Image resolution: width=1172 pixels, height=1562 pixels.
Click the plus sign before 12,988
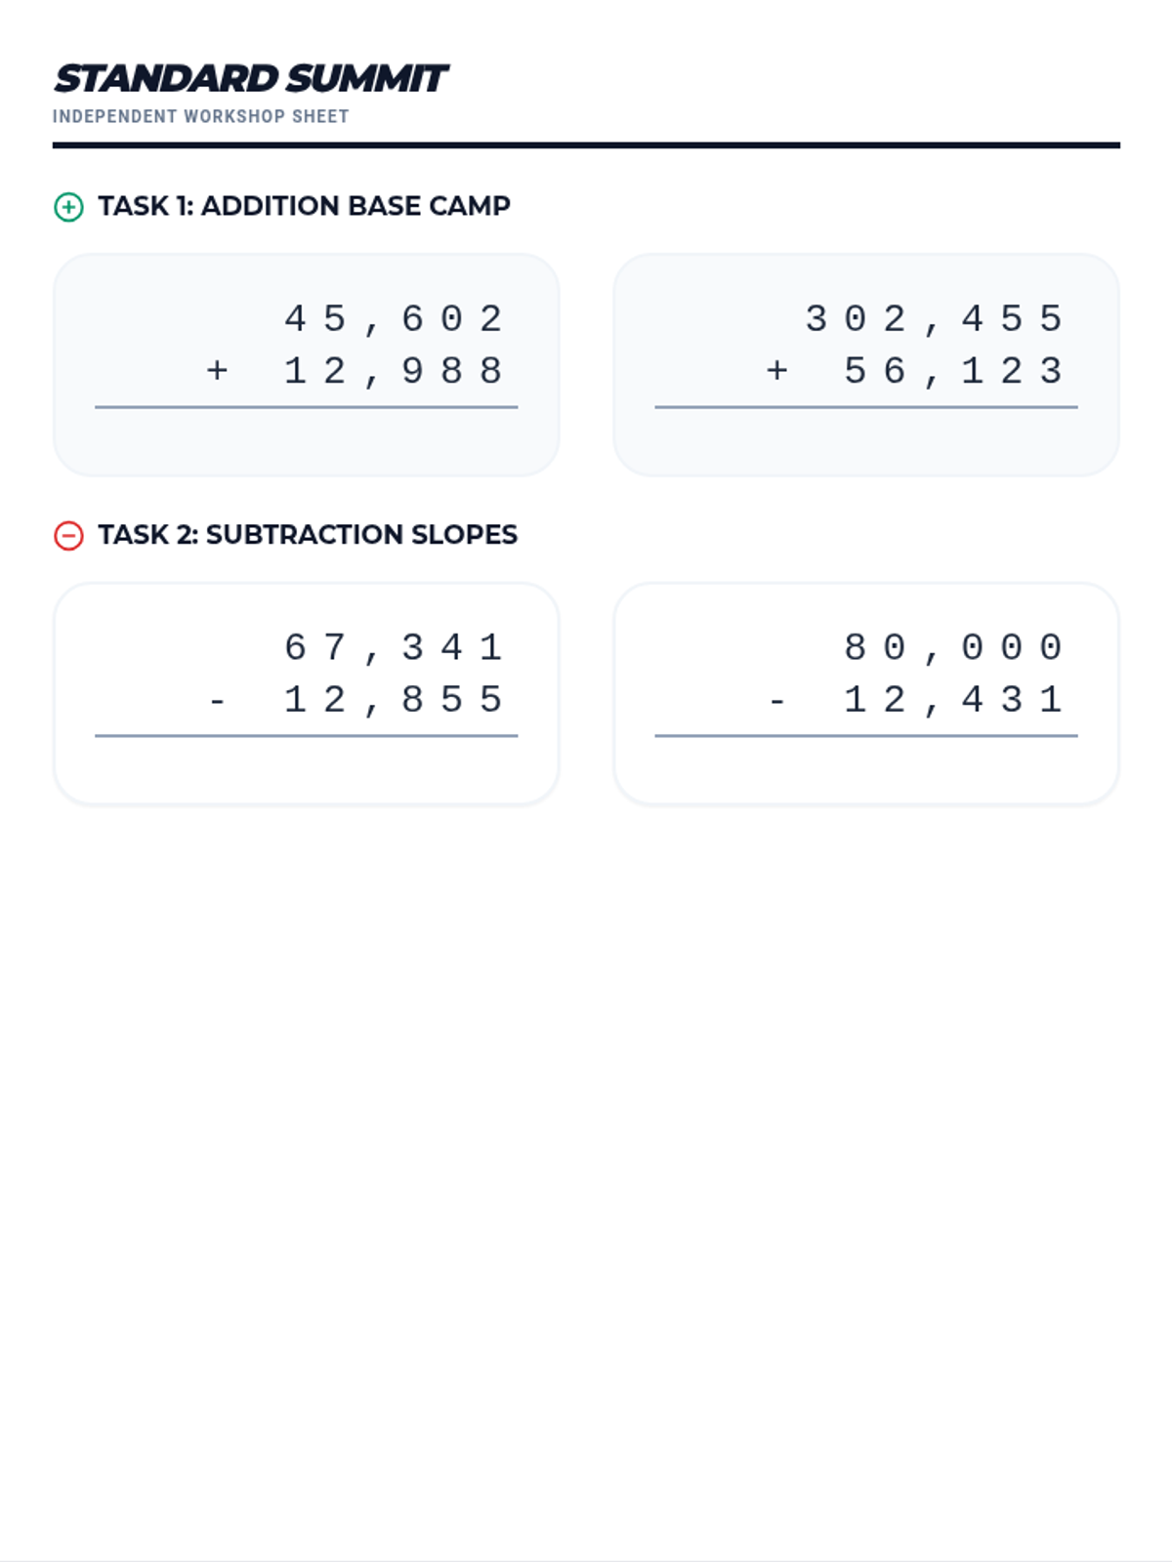(x=218, y=371)
